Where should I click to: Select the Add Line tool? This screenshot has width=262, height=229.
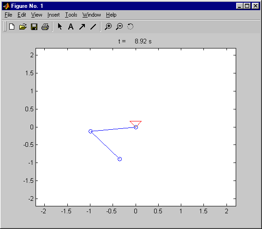[x=93, y=27]
